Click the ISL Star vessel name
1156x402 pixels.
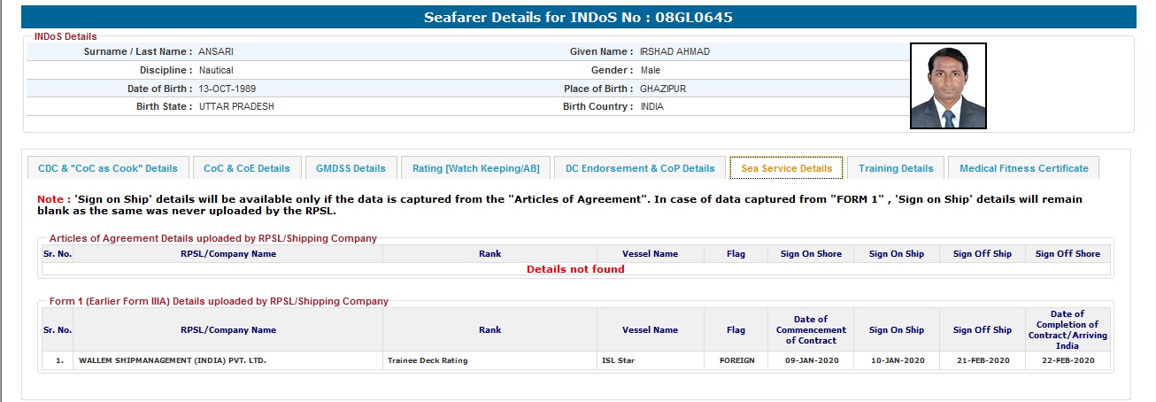pyautogui.click(x=619, y=360)
